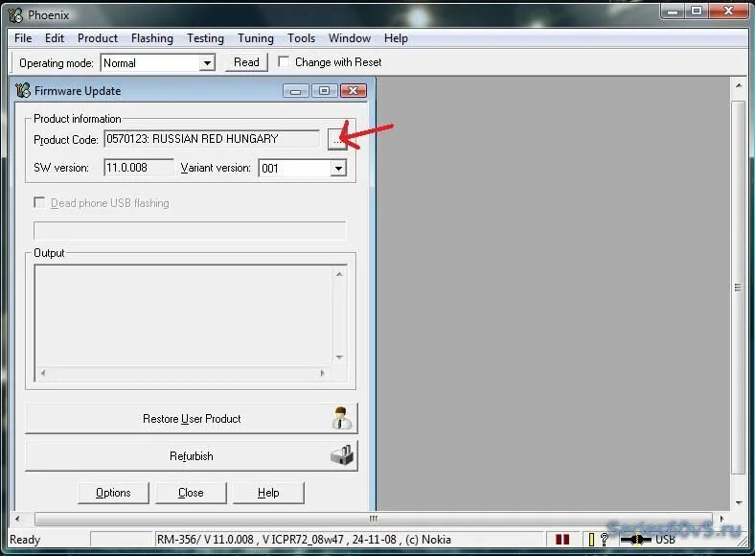Minimize the Phoenix main window
755x556 pixels.
[x=674, y=12]
